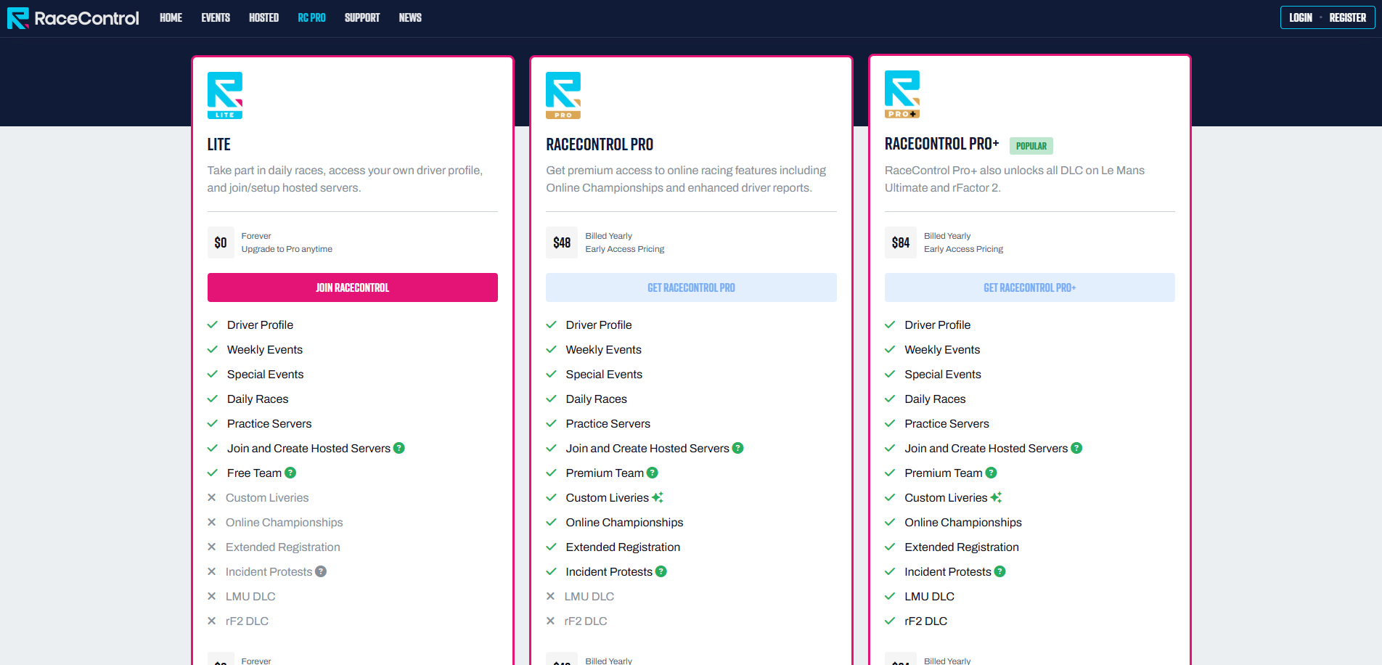Click the RaceControl logo in header
This screenshot has width=1382, height=665.
pos(73,18)
